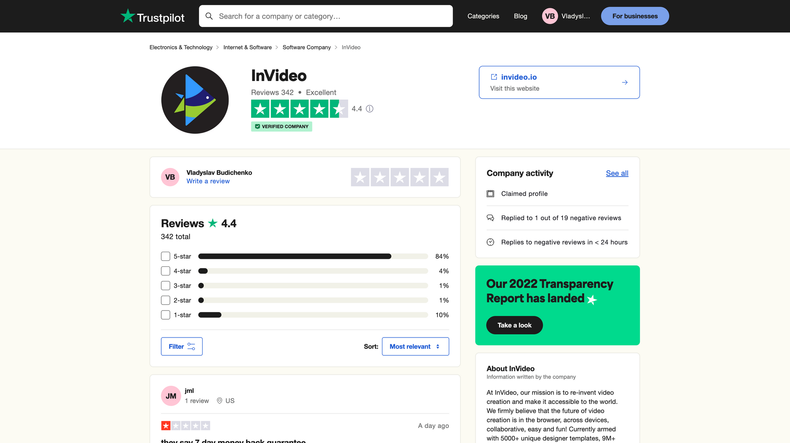Click the clock icon for reply time

point(491,242)
